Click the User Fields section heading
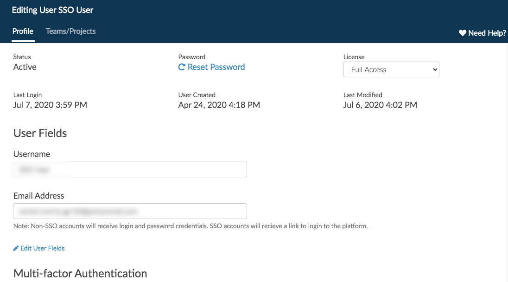 pyautogui.click(x=40, y=133)
